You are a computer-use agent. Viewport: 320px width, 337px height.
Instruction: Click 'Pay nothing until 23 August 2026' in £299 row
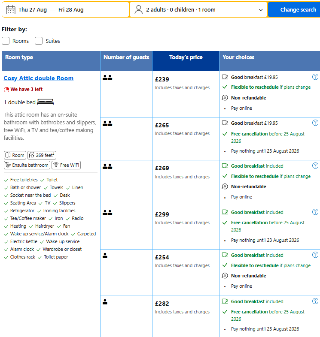click(x=265, y=240)
